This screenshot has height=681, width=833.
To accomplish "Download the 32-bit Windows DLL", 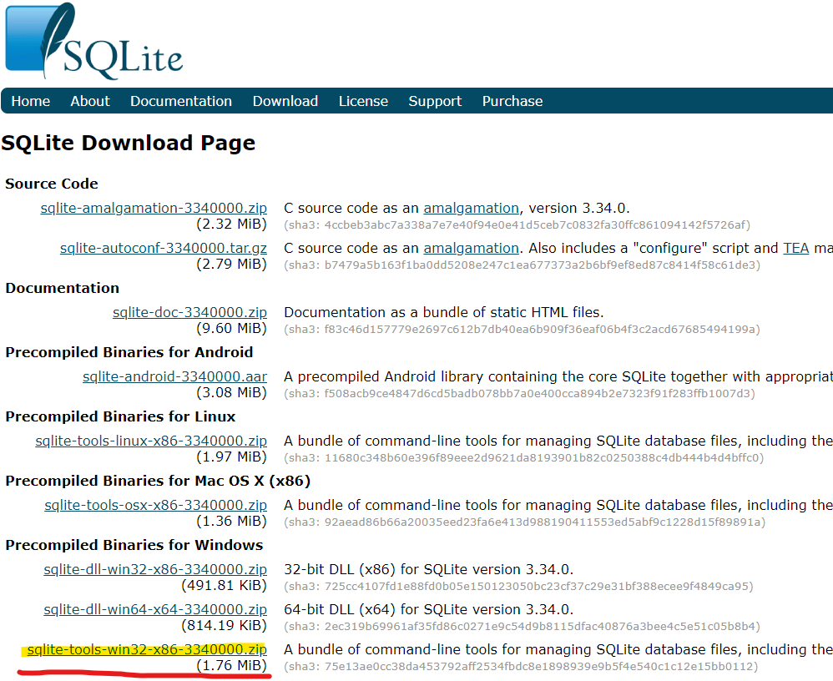I will (x=155, y=569).
